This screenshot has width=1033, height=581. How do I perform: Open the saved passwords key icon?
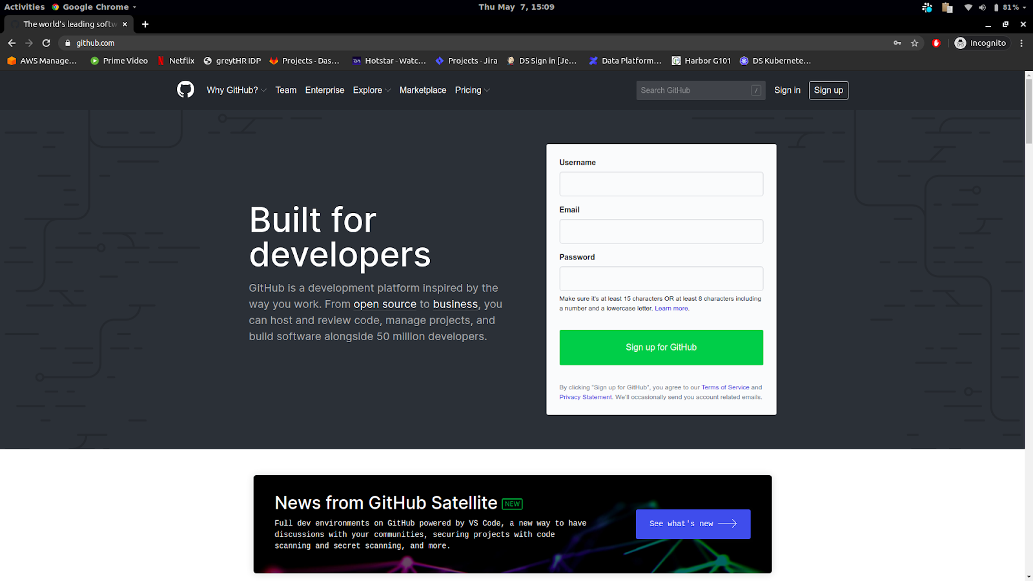tap(897, 43)
